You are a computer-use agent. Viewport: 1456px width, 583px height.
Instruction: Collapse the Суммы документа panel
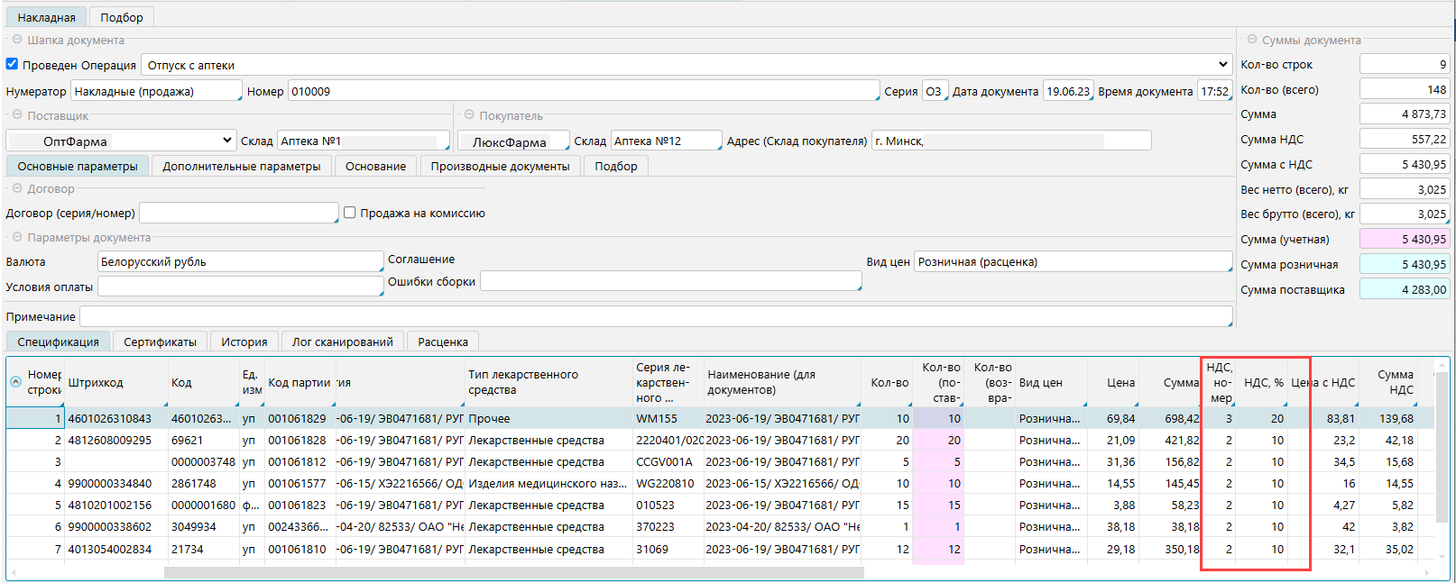click(1252, 40)
